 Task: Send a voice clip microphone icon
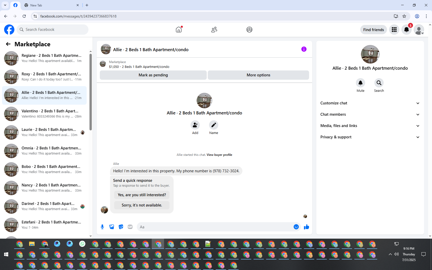tap(102, 227)
